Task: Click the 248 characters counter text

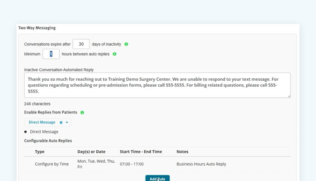Action: 37,104
